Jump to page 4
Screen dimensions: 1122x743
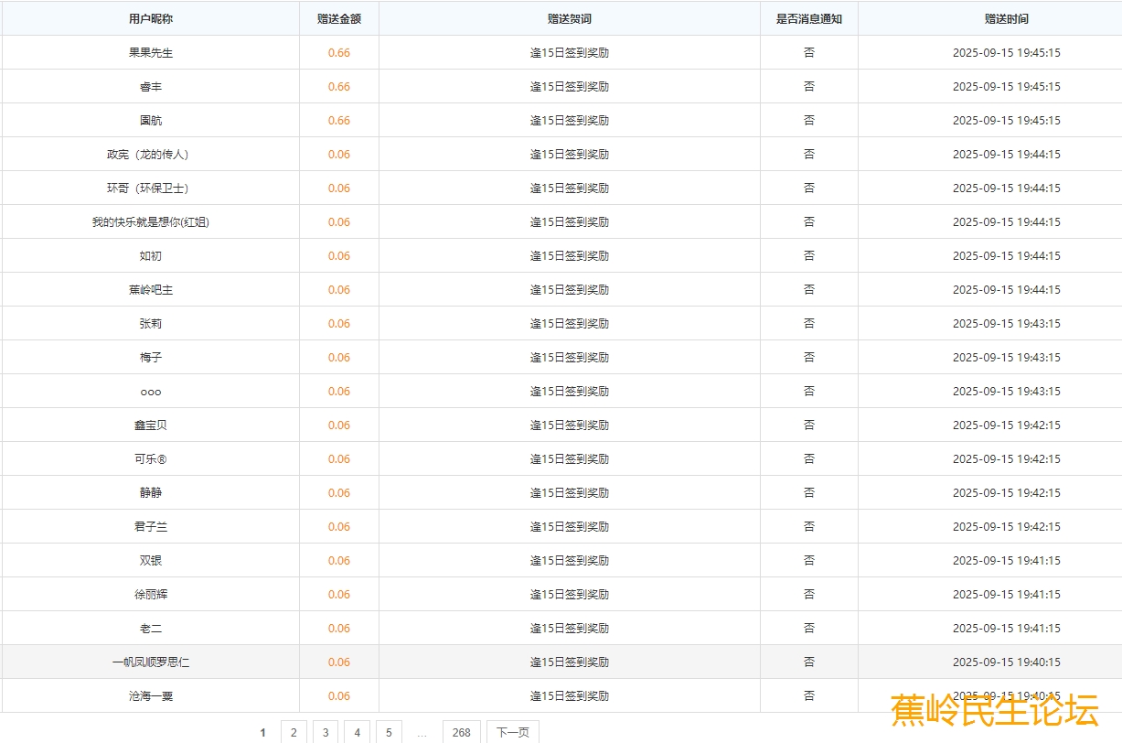[x=357, y=732]
